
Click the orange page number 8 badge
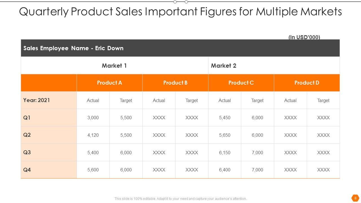coord(355,198)
